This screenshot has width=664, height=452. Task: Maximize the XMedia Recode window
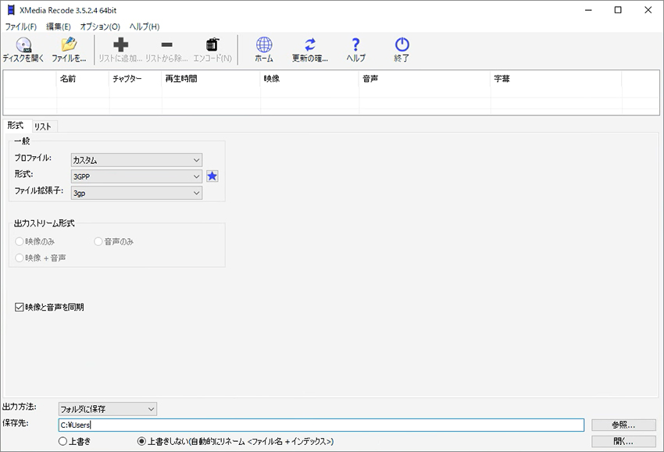618,10
